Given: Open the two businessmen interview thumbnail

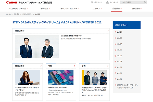Looking at the screenshot, I should [x=37, y=47].
